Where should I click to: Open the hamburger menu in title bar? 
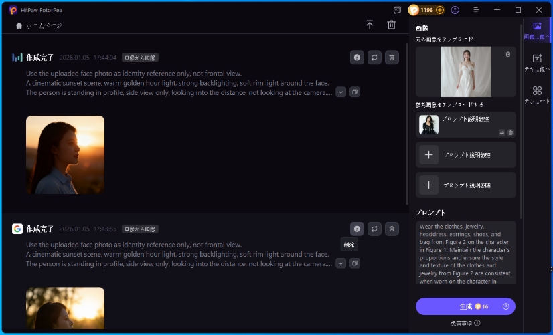(476, 10)
